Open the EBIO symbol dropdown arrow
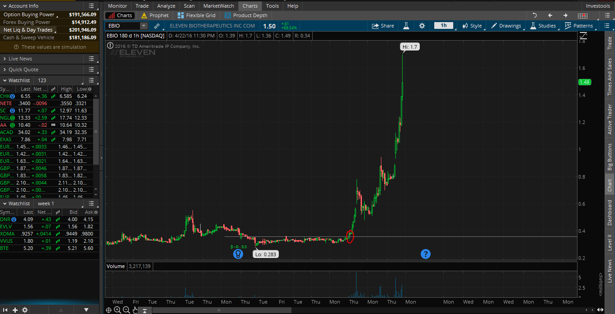Viewport: 615px width, 314px height. coord(144,26)
